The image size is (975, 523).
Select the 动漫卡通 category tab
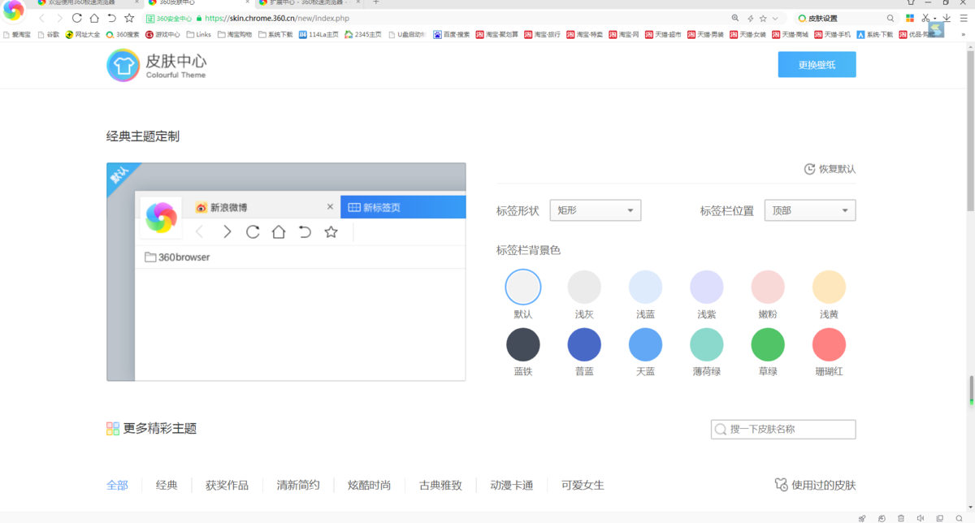tap(512, 485)
